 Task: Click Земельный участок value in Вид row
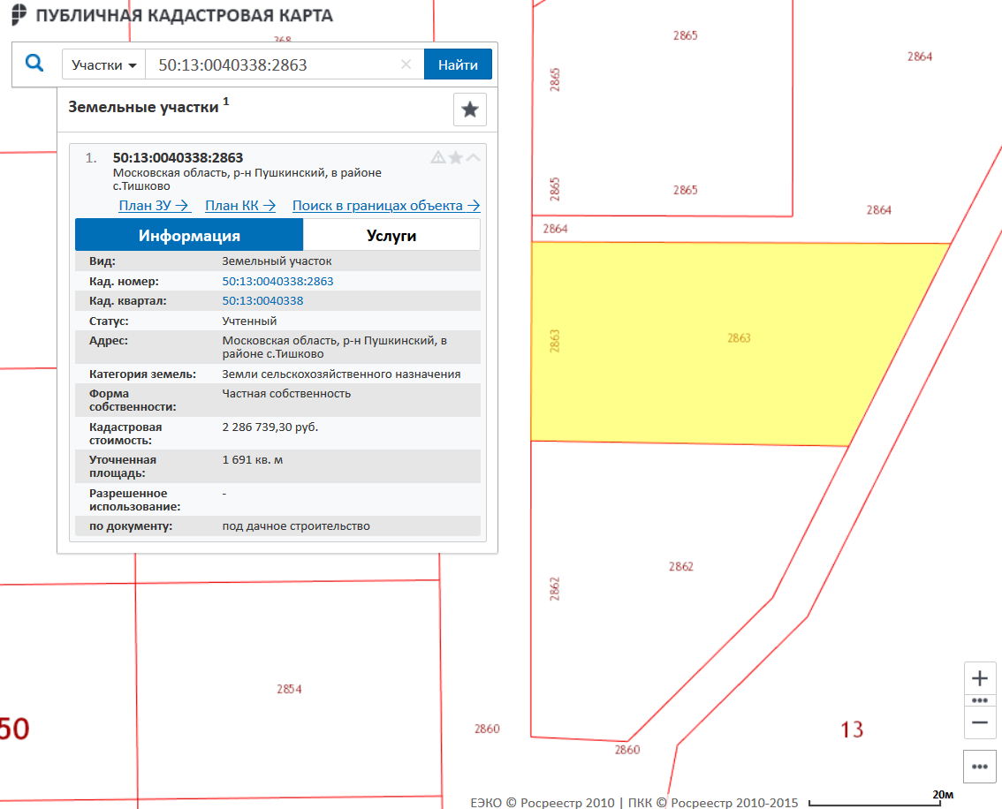pyautogui.click(x=277, y=261)
